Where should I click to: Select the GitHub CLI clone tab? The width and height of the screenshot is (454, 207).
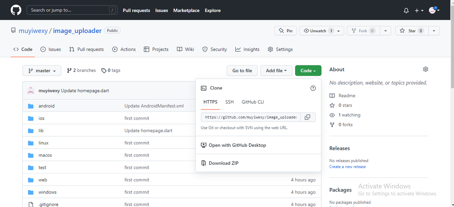pos(253,102)
